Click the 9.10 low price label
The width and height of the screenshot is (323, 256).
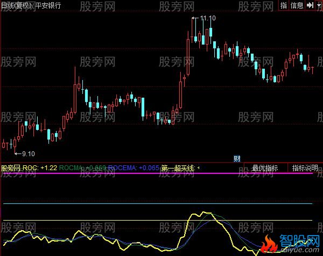[x=29, y=154]
